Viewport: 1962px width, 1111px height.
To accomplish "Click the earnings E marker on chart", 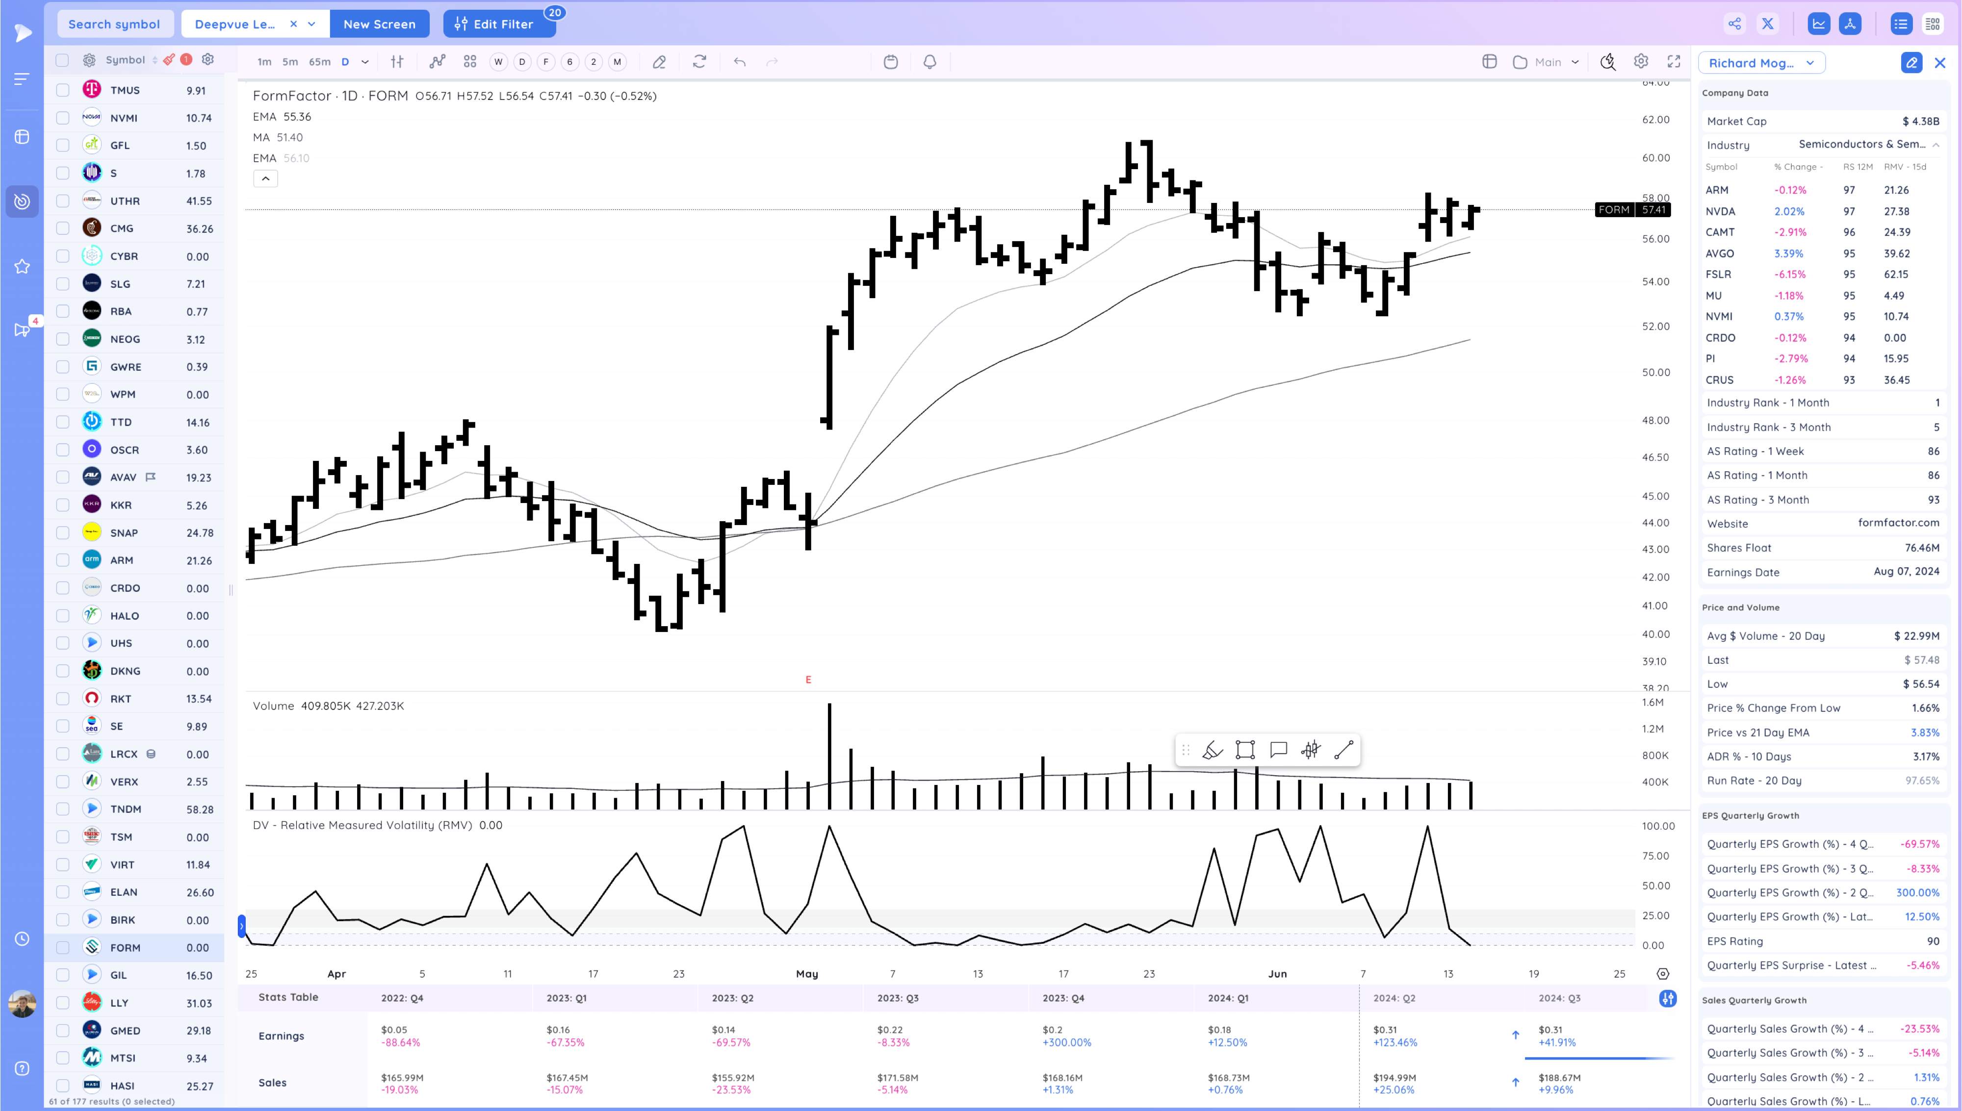I will [808, 679].
